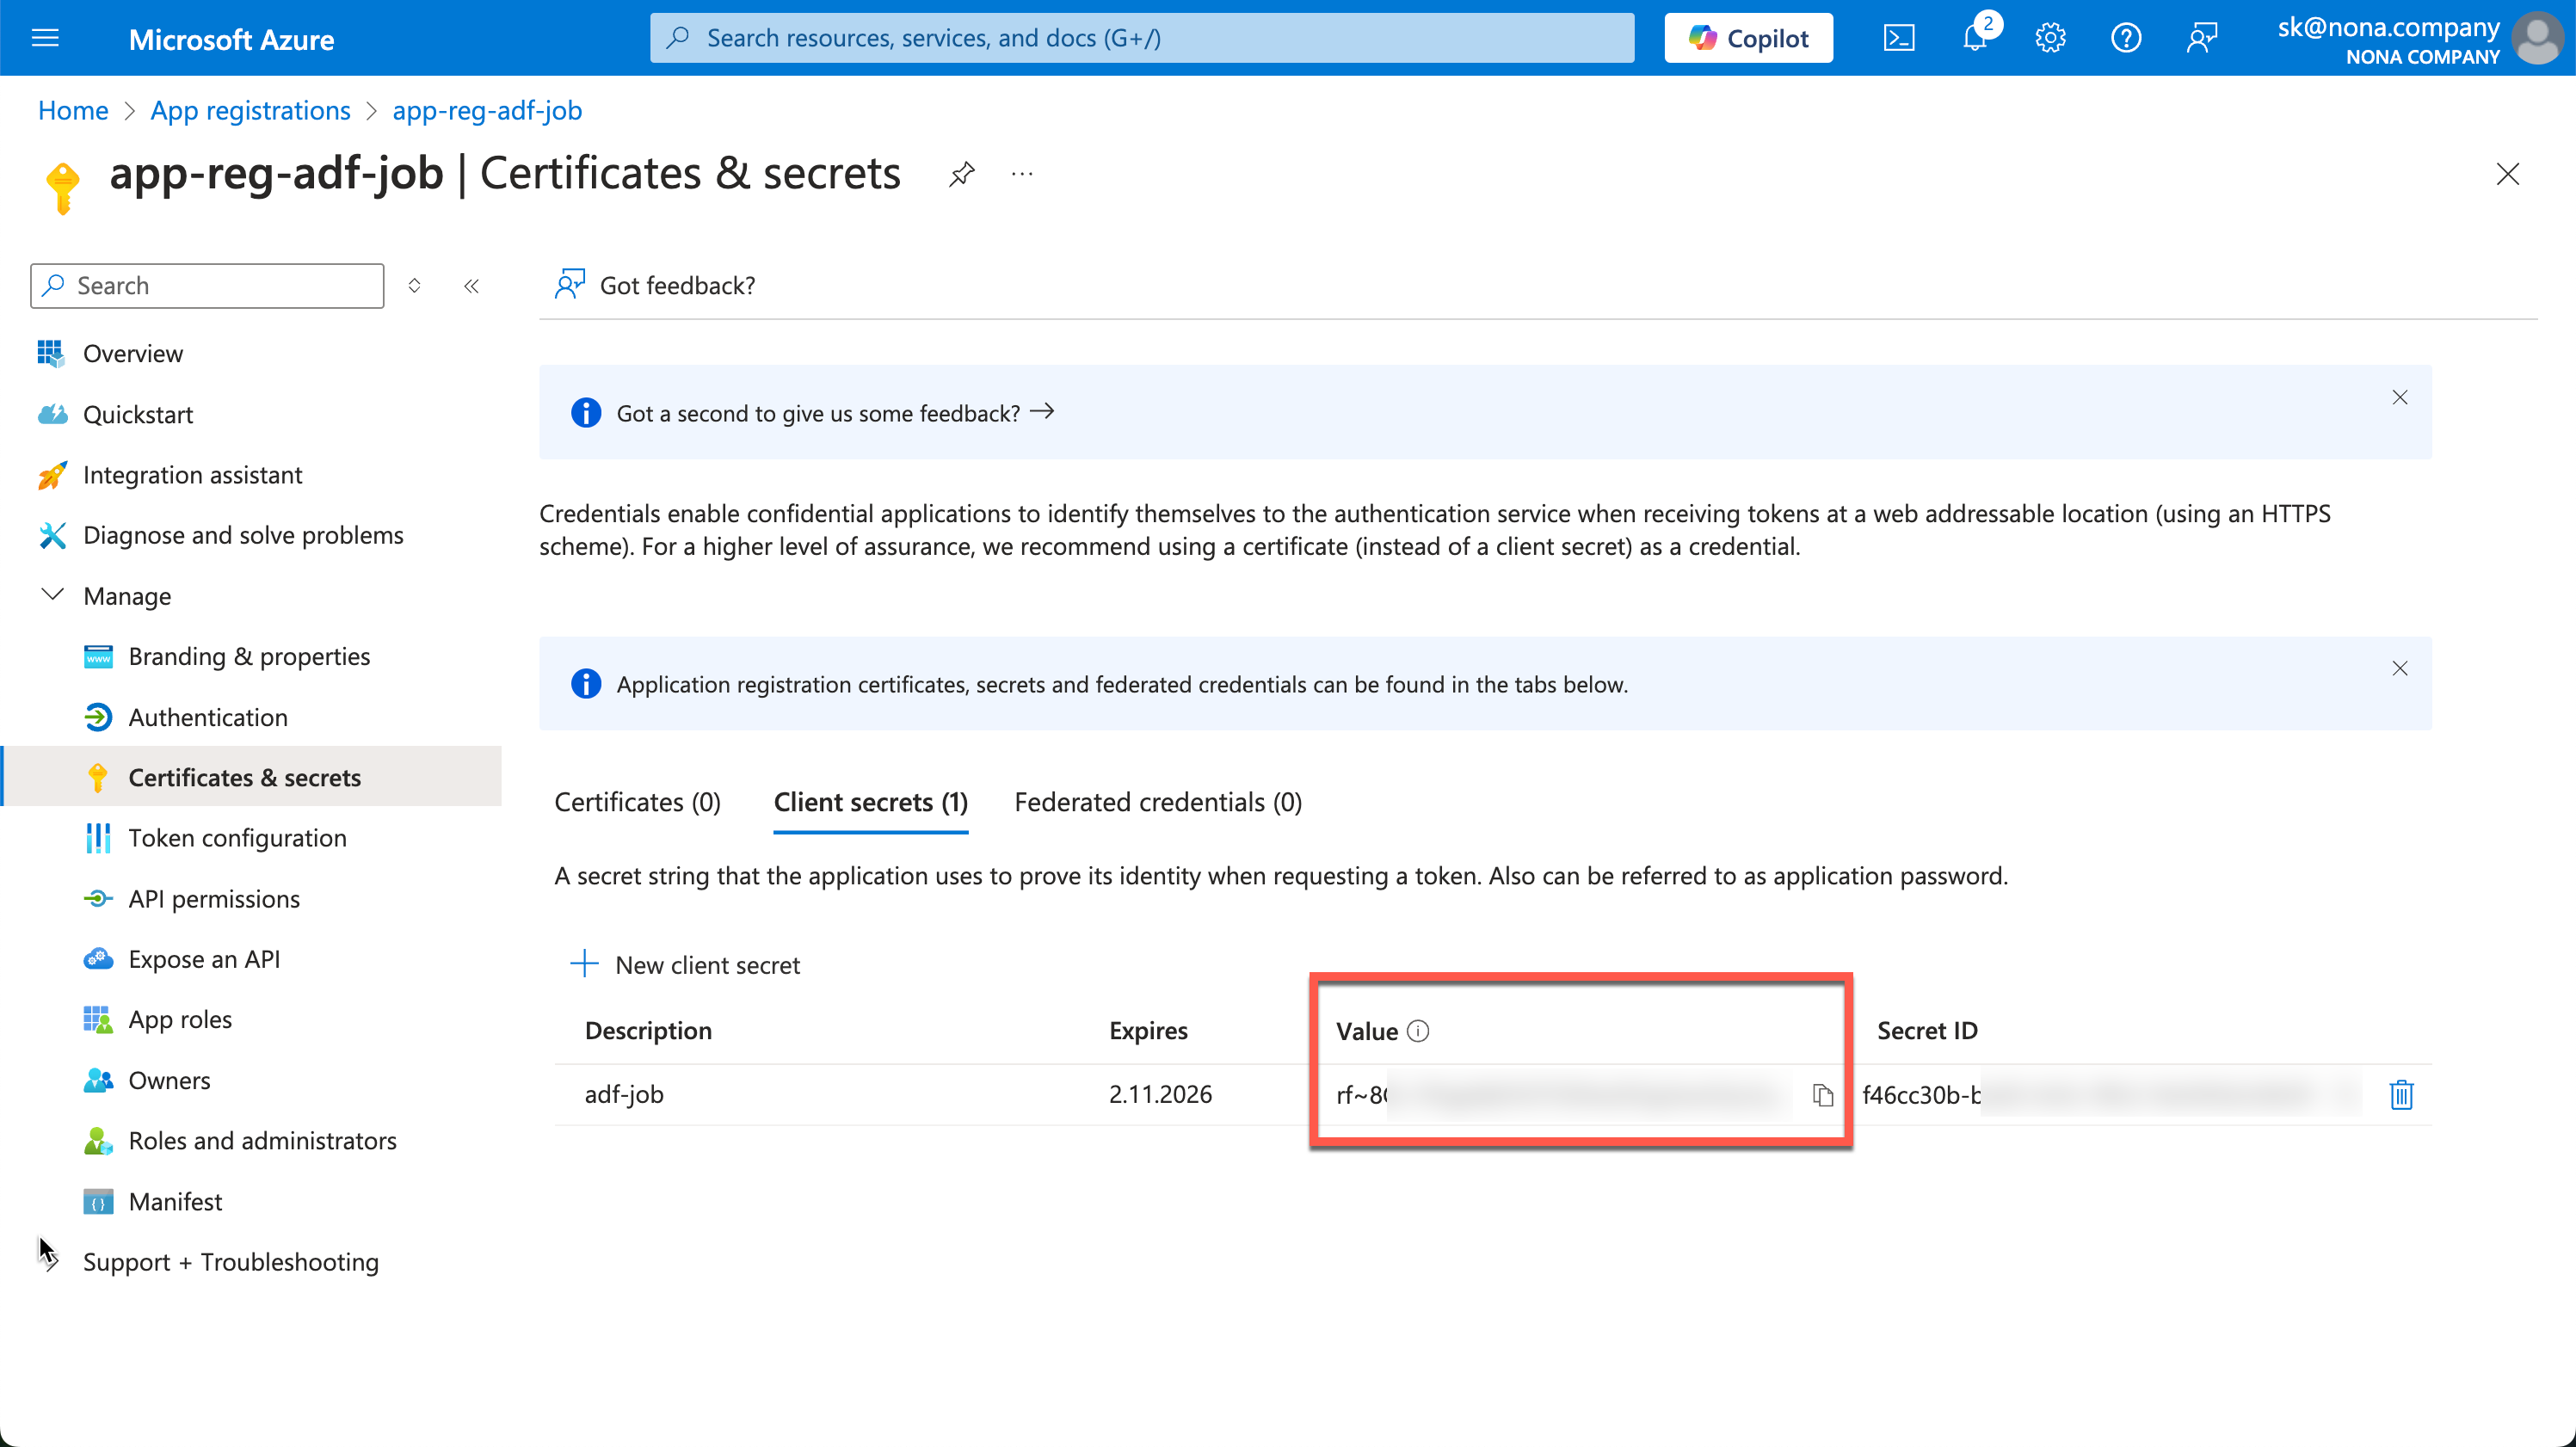The width and height of the screenshot is (2576, 1447).
Task: Open the notifications bell
Action: (1974, 38)
